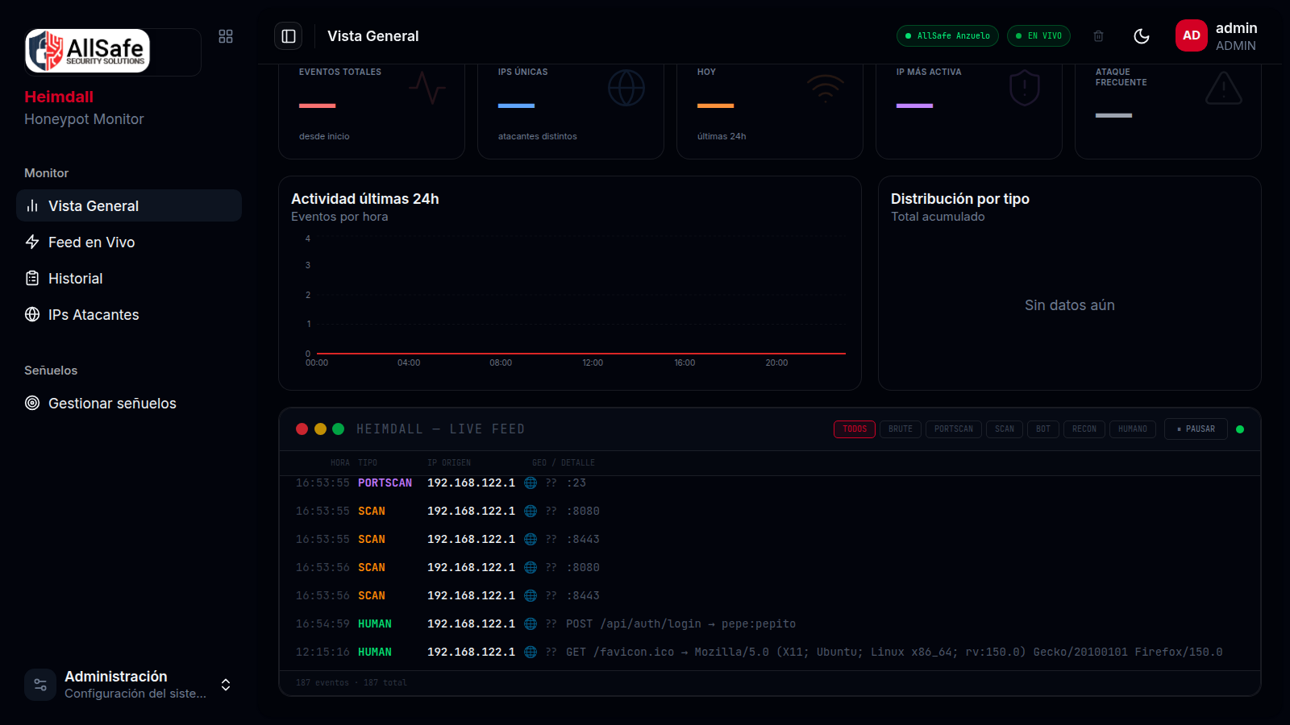Select the TODOS feed filter
This screenshot has width=1290, height=725.
click(x=855, y=429)
